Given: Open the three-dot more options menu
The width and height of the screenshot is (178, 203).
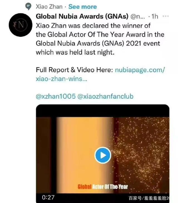Looking at the screenshot, I should (165, 16).
